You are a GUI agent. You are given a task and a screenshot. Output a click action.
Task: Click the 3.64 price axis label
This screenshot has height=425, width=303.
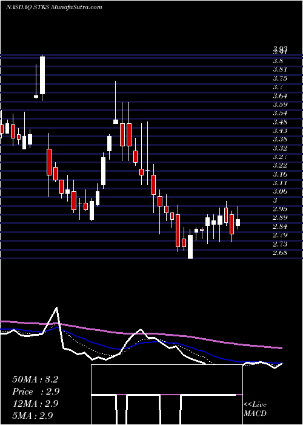[280, 96]
